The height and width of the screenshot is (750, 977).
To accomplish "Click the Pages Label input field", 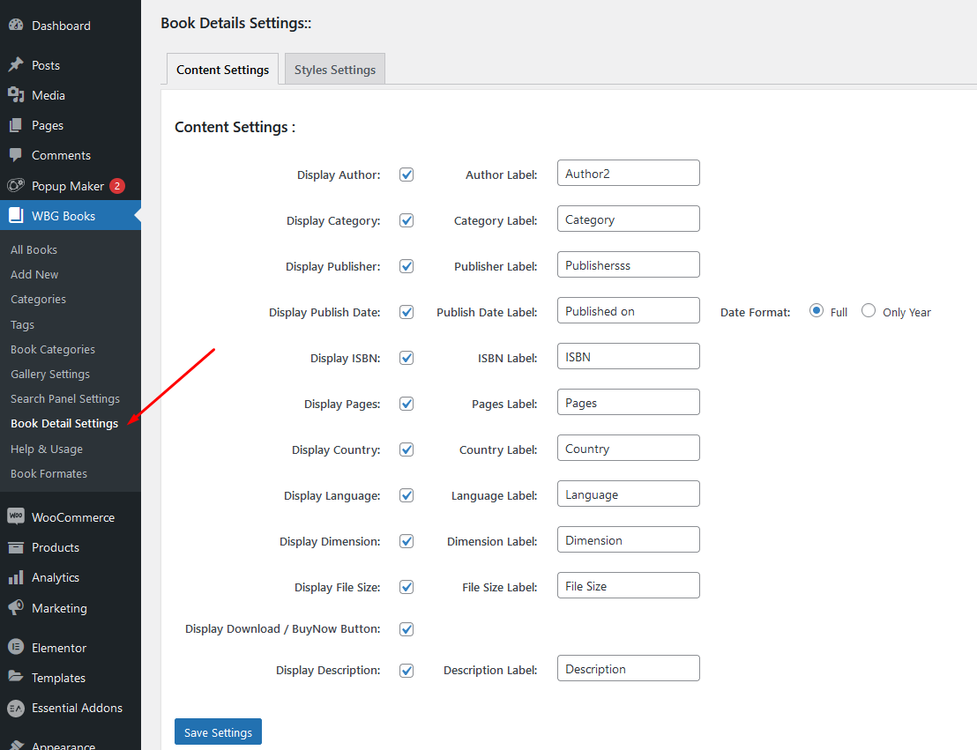I will [x=628, y=402].
